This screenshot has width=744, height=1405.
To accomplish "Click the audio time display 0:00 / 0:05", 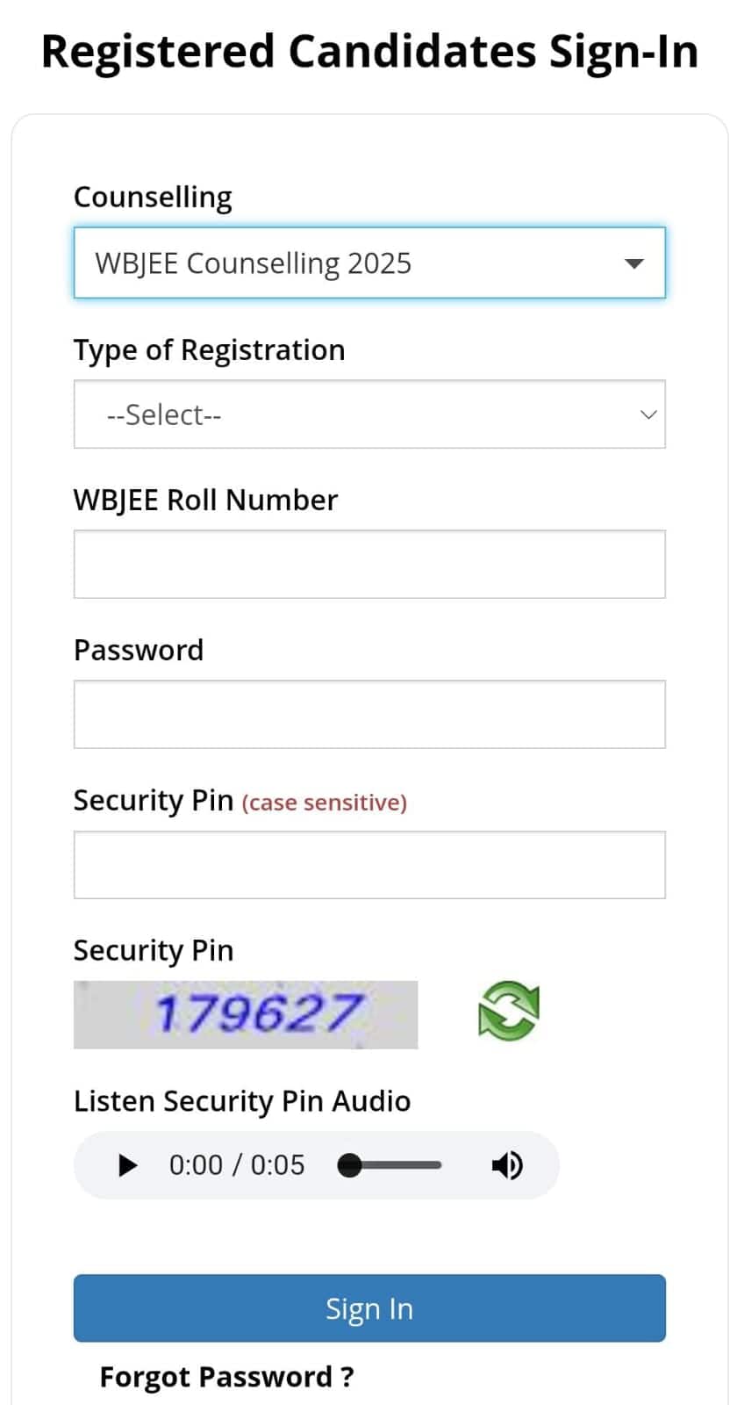I will click(237, 1165).
